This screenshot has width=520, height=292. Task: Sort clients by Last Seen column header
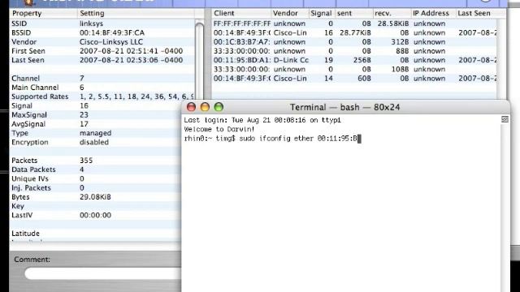pos(481,13)
